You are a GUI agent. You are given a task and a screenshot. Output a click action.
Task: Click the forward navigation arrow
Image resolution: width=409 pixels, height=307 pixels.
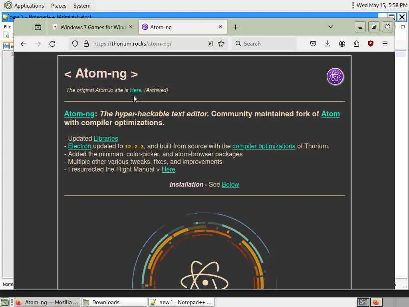(38, 44)
